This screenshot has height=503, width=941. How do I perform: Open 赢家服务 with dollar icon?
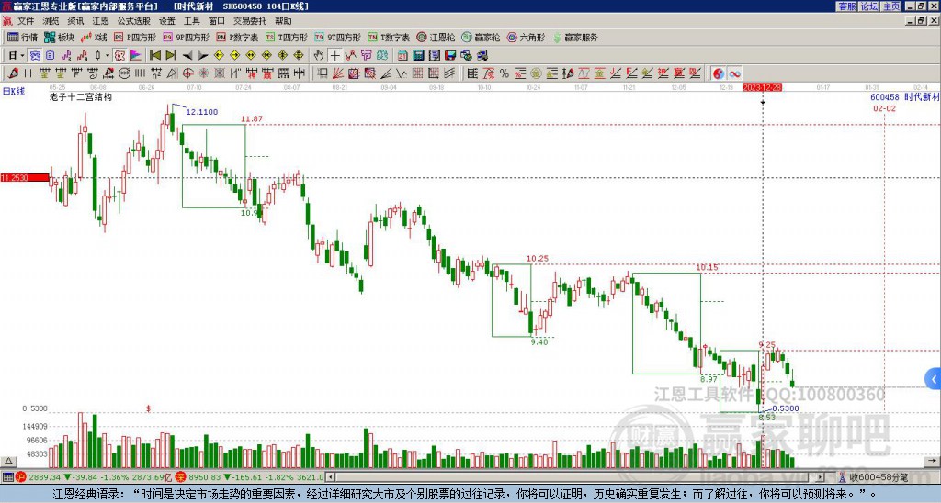(575, 37)
